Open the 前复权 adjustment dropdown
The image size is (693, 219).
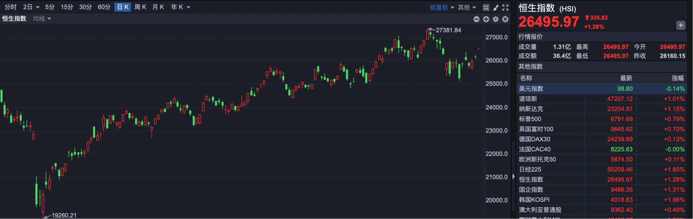[442, 7]
